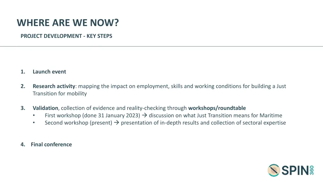Click the horizontal divider line under header
This screenshot has height=182, width=323.
161,46
